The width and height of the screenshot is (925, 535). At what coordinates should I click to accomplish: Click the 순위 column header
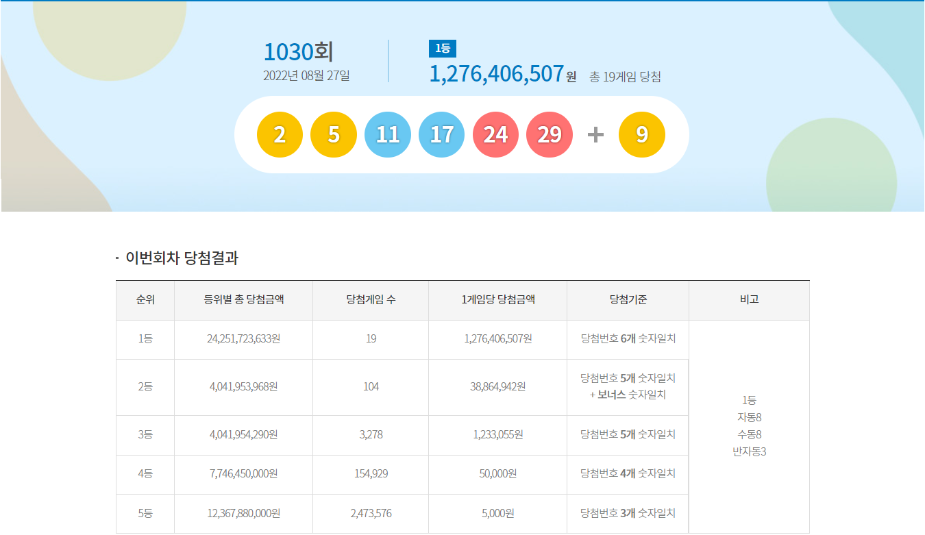coord(145,300)
